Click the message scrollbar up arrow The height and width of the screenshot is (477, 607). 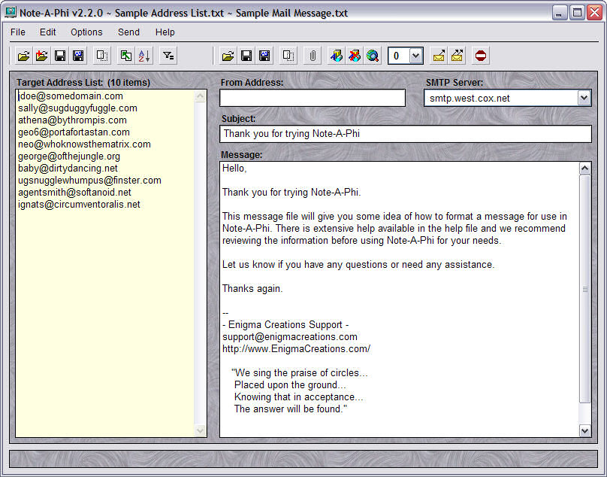click(584, 169)
